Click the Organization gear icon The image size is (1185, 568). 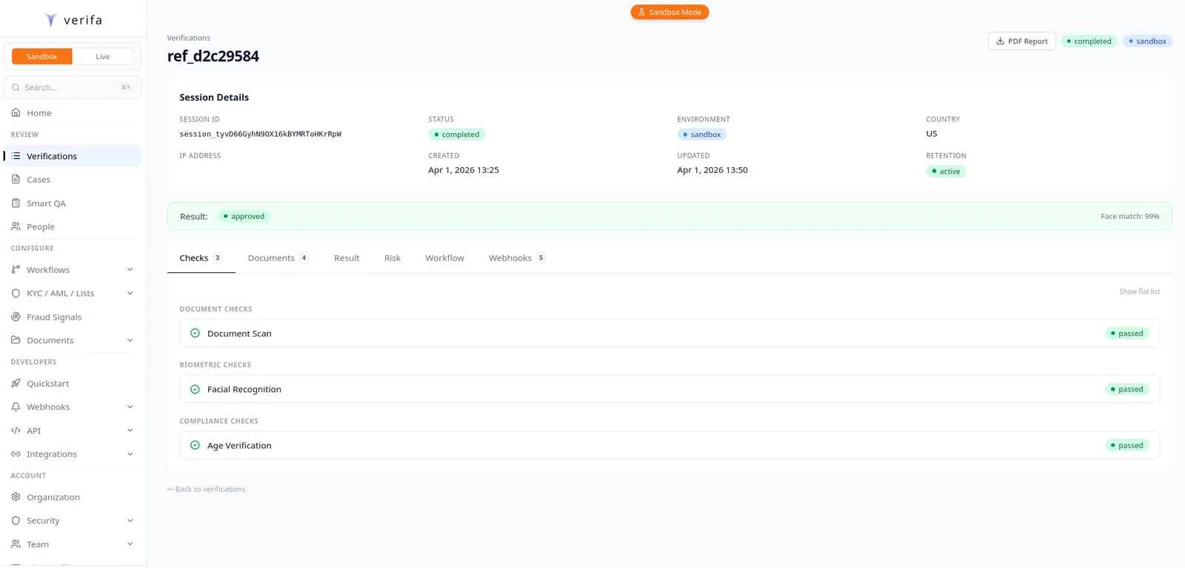(16, 497)
